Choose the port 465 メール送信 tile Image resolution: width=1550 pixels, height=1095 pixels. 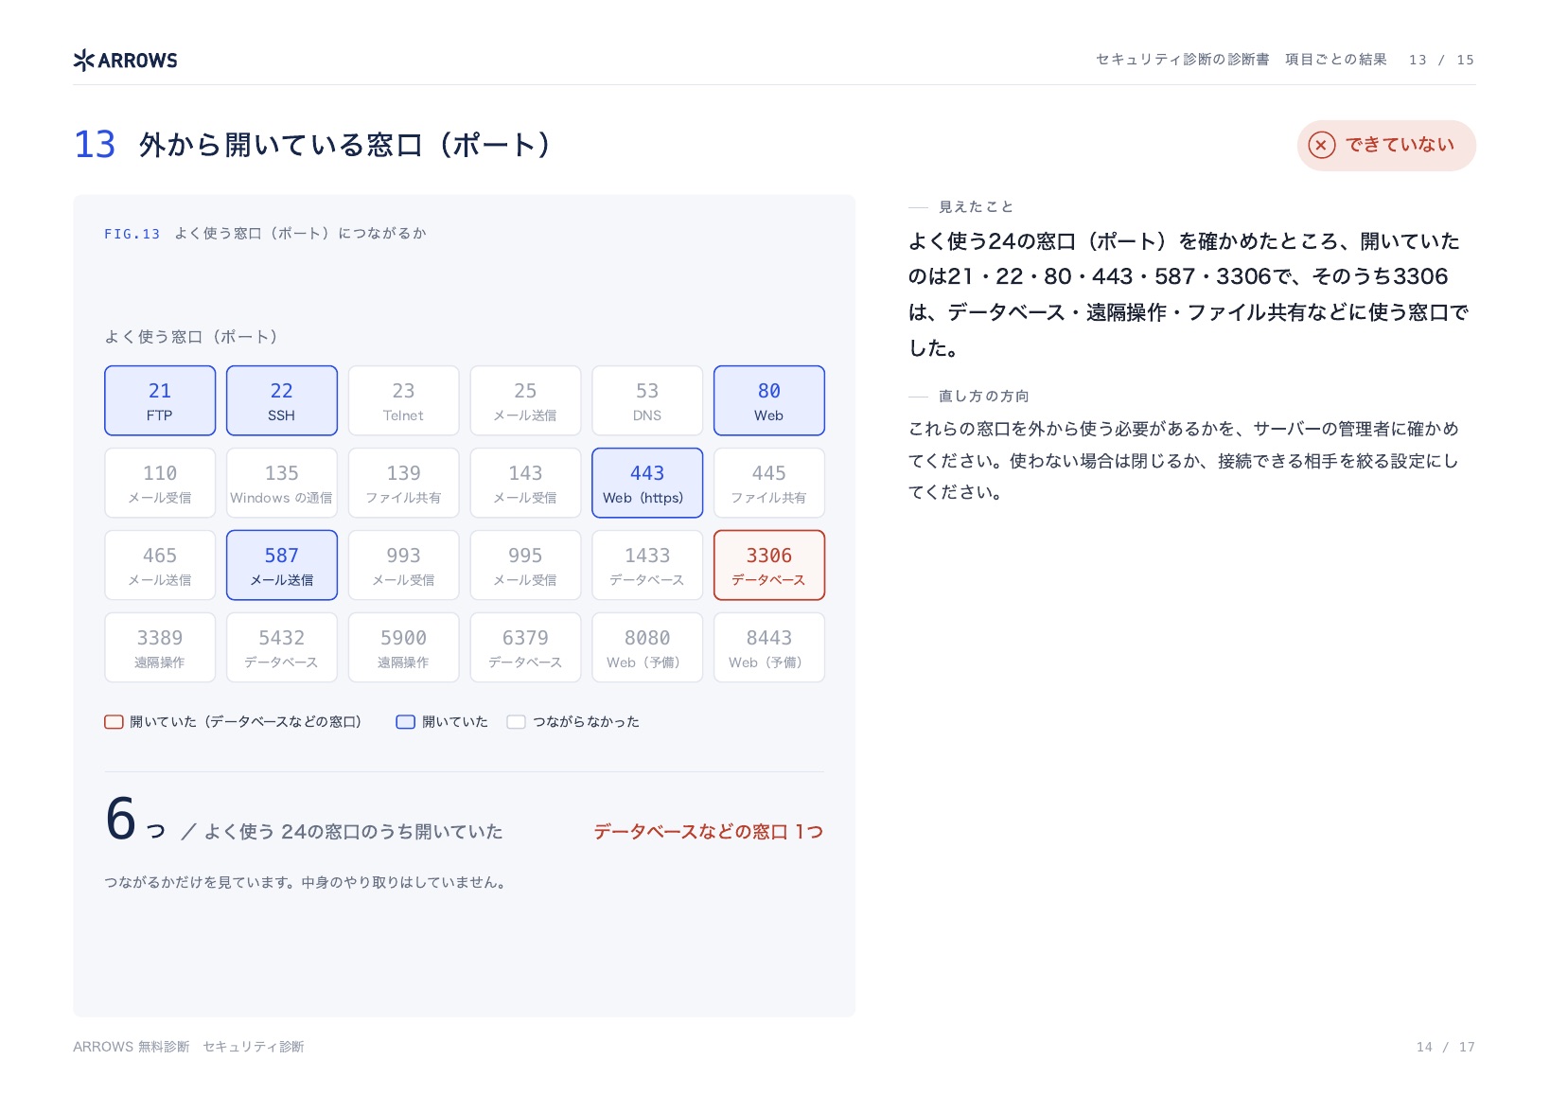[x=160, y=565]
